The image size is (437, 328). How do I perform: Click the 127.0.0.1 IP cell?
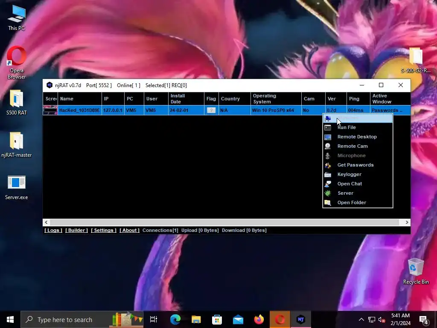[x=113, y=110]
